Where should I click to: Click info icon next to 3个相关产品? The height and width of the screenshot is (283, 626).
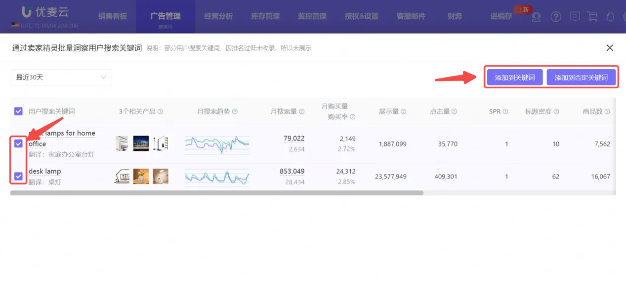click(x=160, y=112)
